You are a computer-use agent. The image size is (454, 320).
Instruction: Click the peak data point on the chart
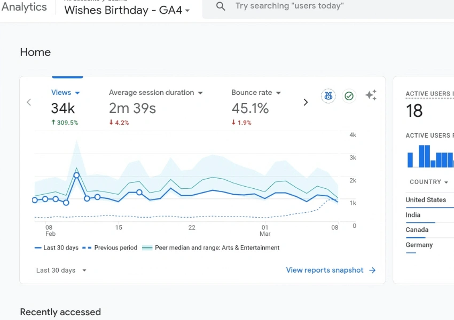(76, 175)
